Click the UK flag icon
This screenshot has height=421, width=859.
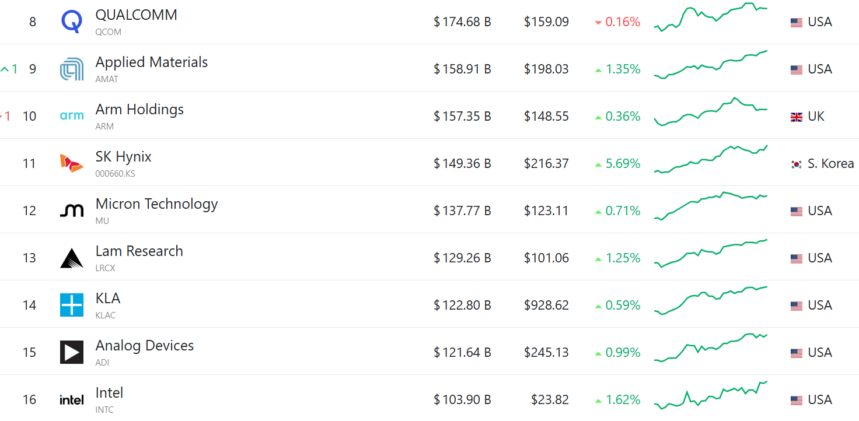(796, 117)
